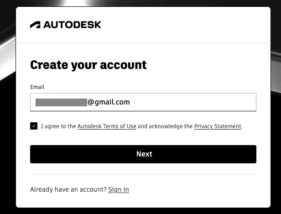Viewport: 281px width, 214px height.
Task: Tick the terms agreement checkbox
Action: click(x=34, y=126)
